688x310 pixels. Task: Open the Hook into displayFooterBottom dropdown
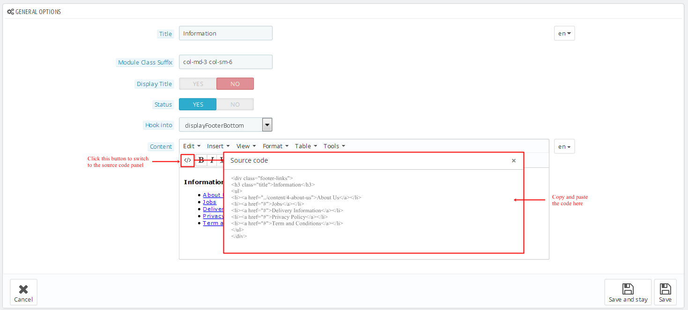[x=225, y=125]
